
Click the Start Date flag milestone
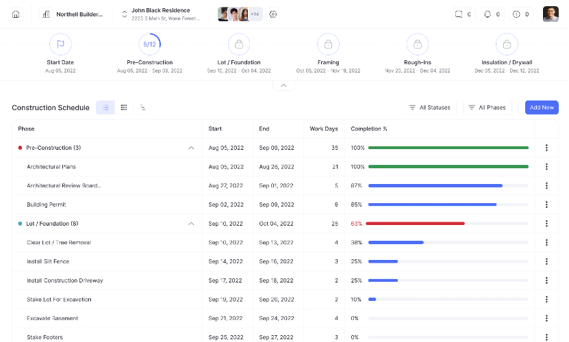(x=60, y=44)
